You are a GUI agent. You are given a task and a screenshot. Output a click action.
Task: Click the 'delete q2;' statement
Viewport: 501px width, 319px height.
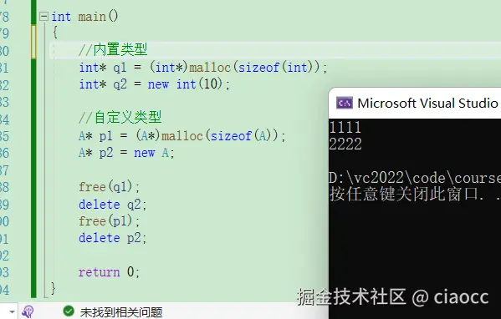pyautogui.click(x=112, y=204)
